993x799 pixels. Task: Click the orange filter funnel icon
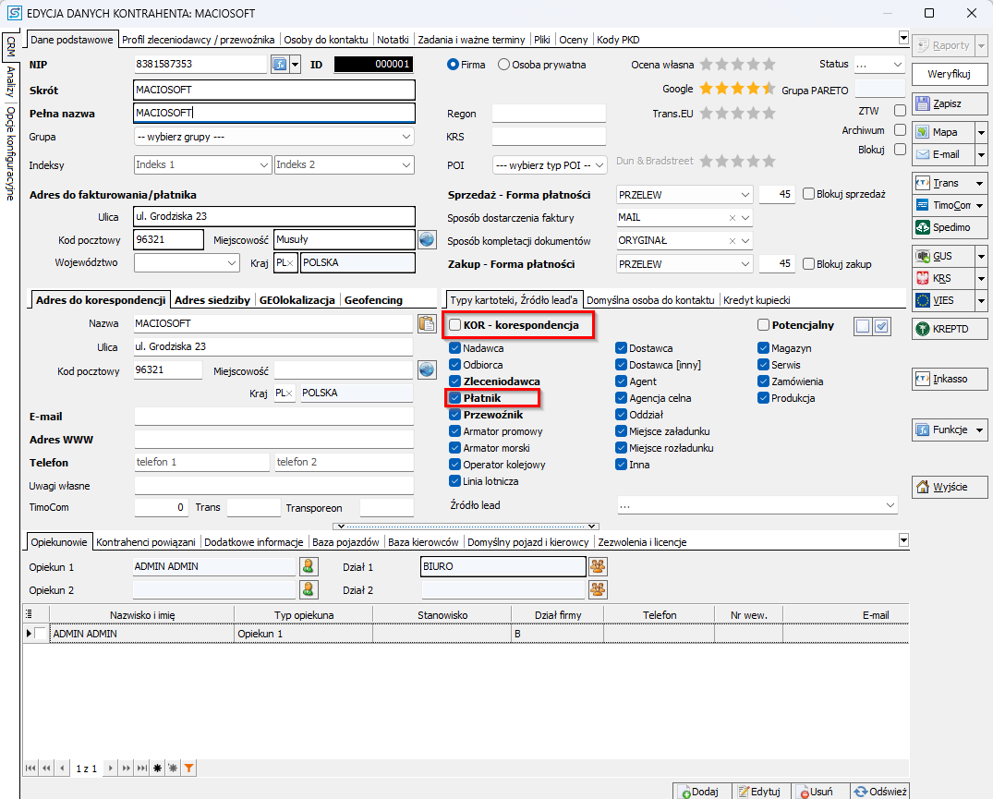(188, 768)
